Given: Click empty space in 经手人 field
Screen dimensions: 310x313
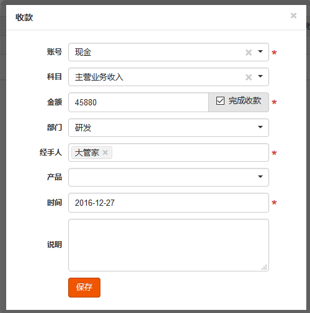Looking at the screenshot, I should (190, 152).
